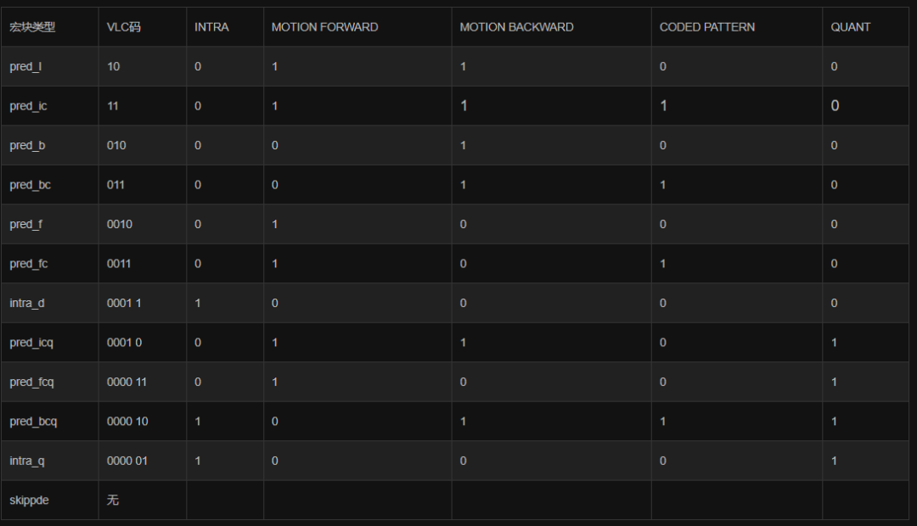Viewport: 917px width, 526px height.
Task: Click the pred_fcq row label
Action: tap(31, 382)
